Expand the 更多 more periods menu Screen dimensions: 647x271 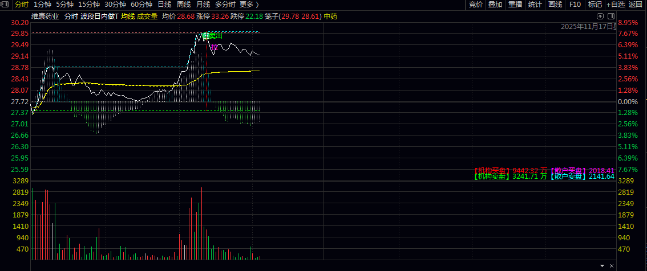(249, 5)
